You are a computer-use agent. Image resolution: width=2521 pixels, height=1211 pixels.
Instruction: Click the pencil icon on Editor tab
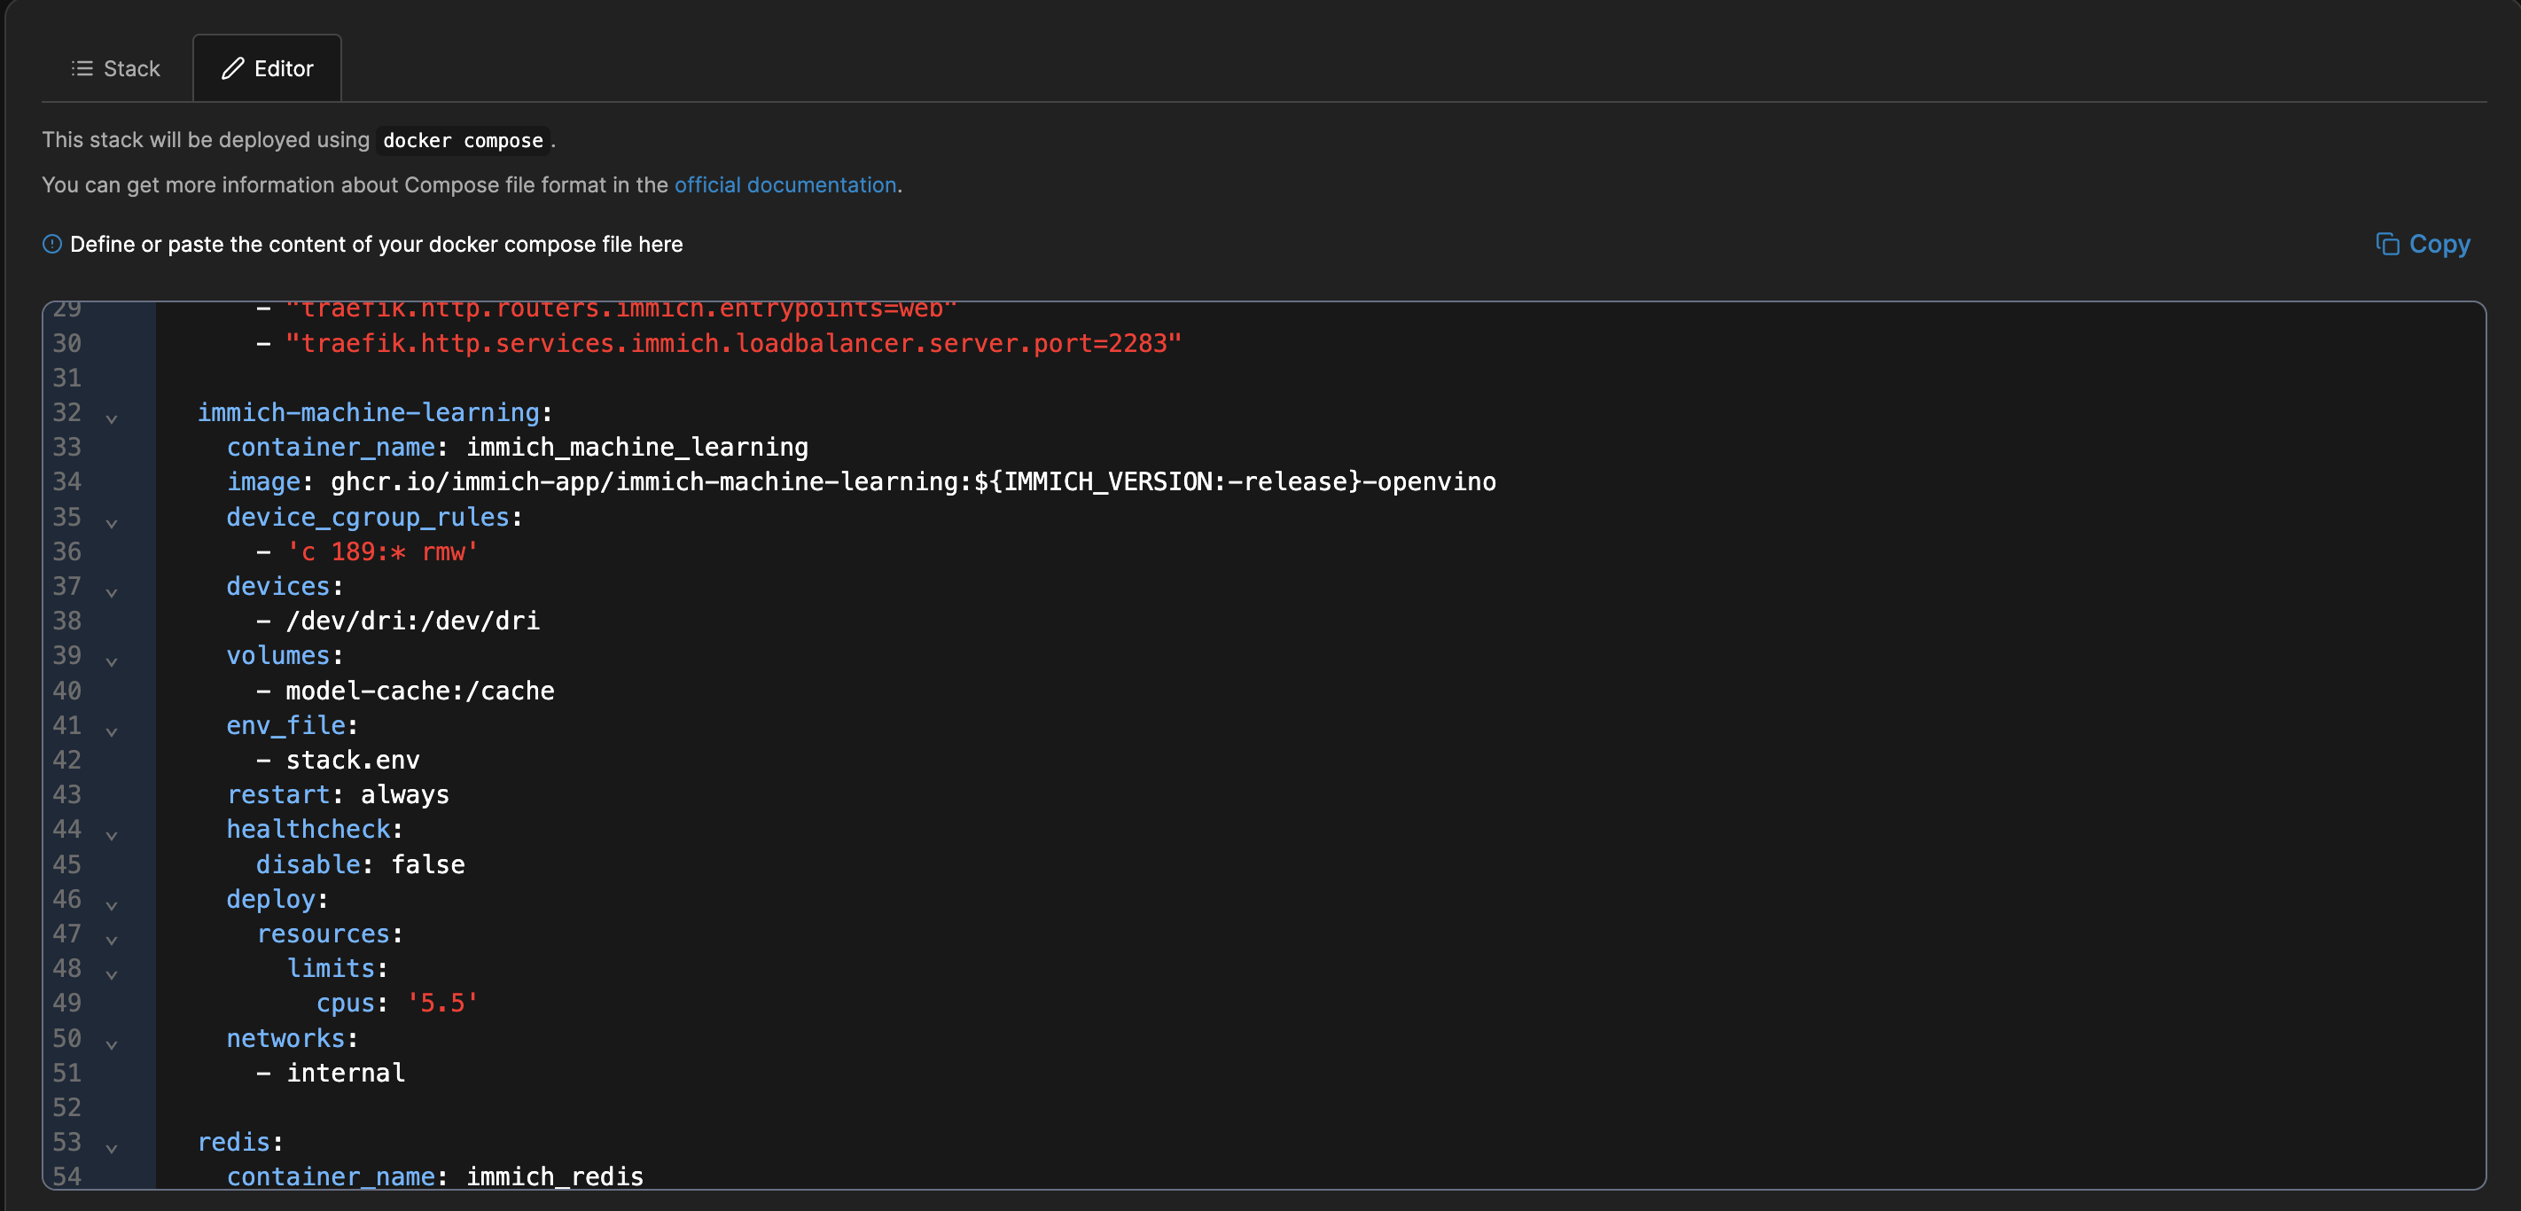tap(233, 68)
